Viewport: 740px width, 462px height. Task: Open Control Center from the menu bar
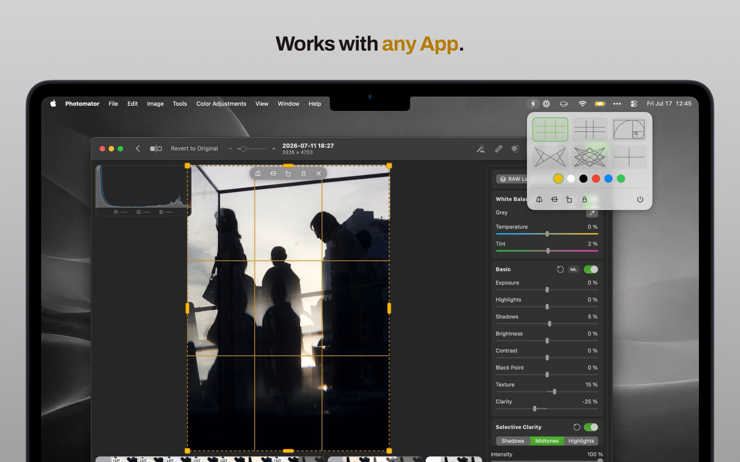pyautogui.click(x=634, y=104)
